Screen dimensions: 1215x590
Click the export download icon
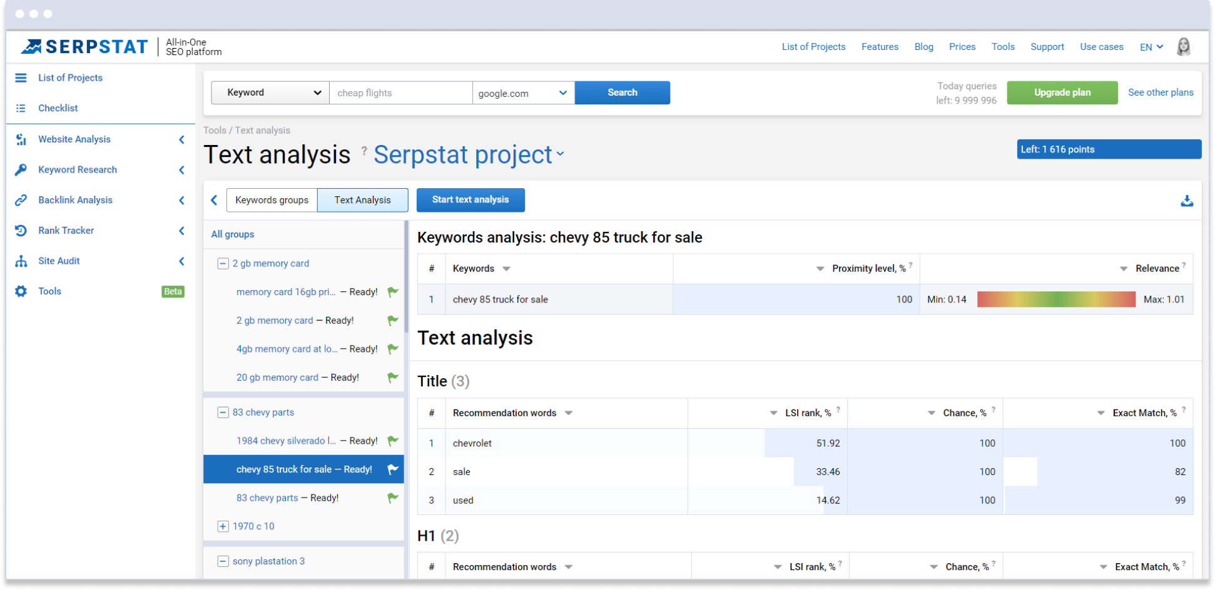click(x=1187, y=201)
